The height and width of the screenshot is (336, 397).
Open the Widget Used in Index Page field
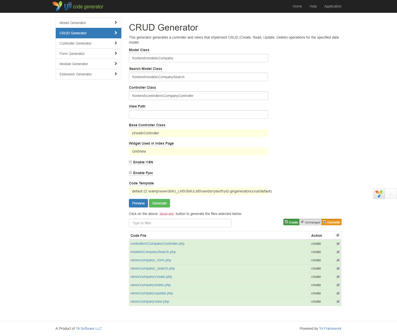(x=198, y=151)
